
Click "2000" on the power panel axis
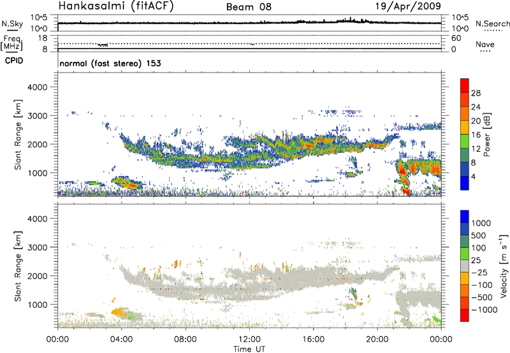[37, 144]
